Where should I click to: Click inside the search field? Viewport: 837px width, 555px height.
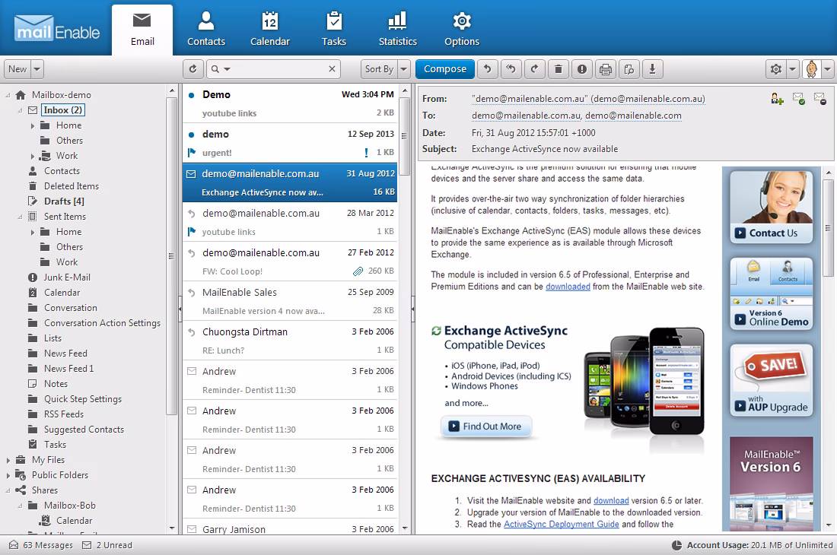pyautogui.click(x=274, y=68)
